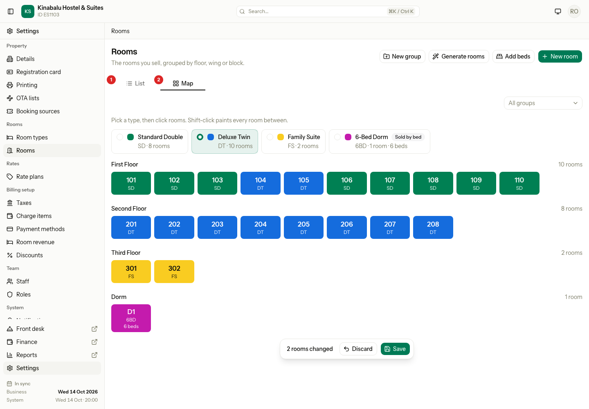
Task: Click the green New room button
Action: (560, 56)
